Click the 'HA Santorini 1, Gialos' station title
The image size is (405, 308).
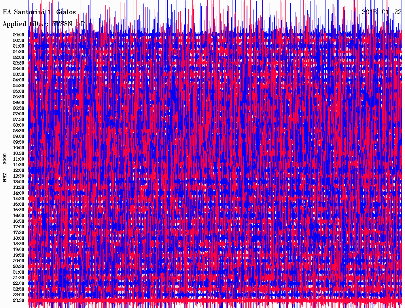click(39, 12)
